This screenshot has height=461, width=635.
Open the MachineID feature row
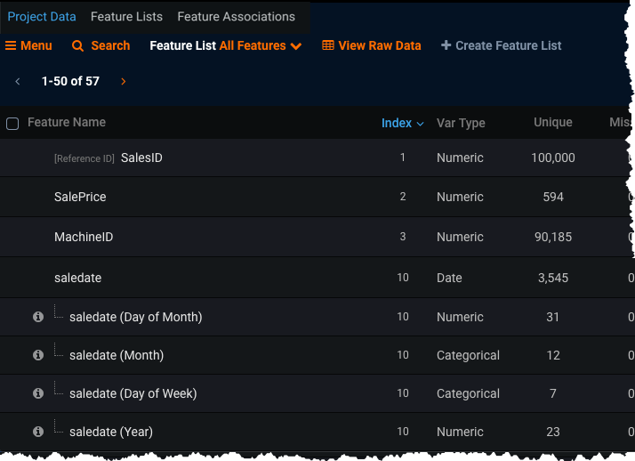(x=84, y=237)
